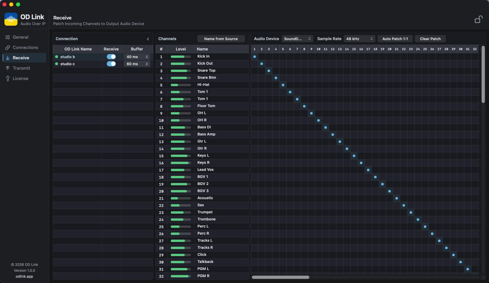Click the horizontal patch matrix scrollbar
This screenshot has height=283, width=489.
[x=281, y=277]
